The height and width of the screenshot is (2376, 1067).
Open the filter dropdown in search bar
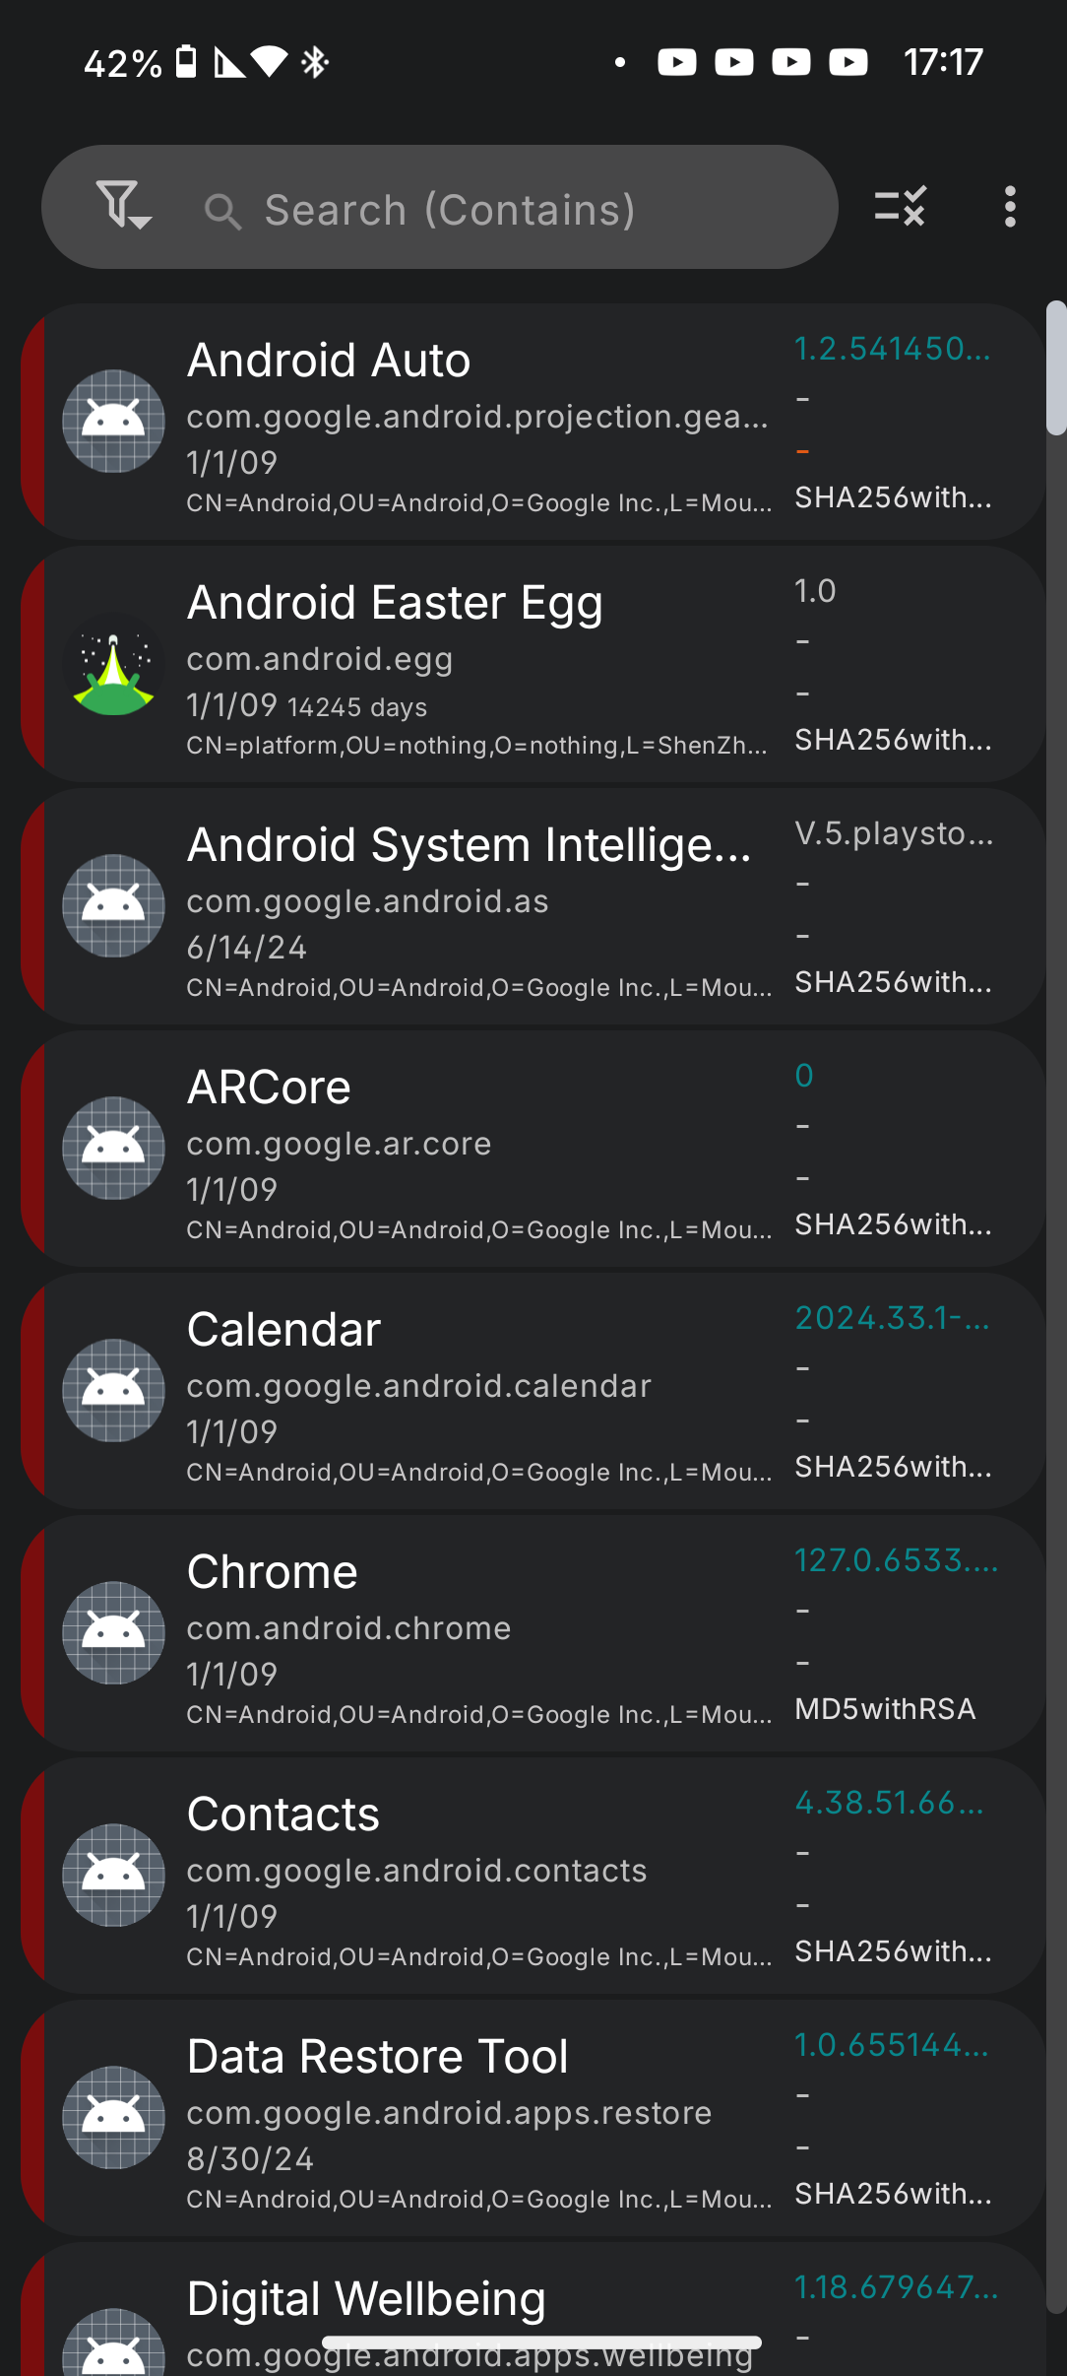[x=122, y=207]
